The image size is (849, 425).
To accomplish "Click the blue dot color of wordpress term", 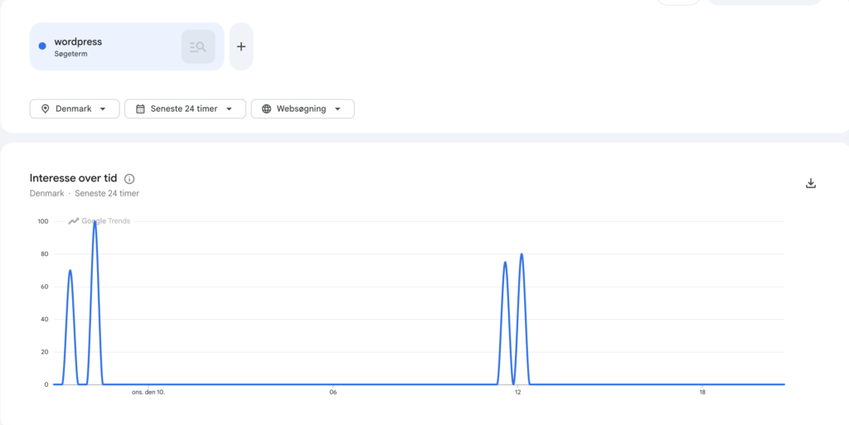I will point(42,46).
